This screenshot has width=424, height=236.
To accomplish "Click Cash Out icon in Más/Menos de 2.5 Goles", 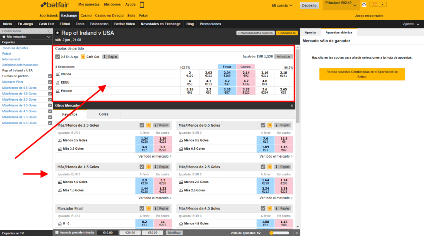I will tap(270, 167).
